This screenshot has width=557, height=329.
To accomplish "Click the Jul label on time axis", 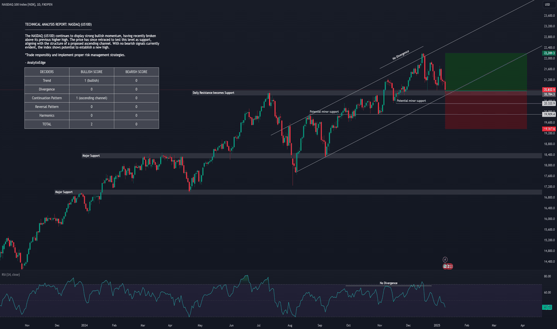I will click(x=259, y=325).
